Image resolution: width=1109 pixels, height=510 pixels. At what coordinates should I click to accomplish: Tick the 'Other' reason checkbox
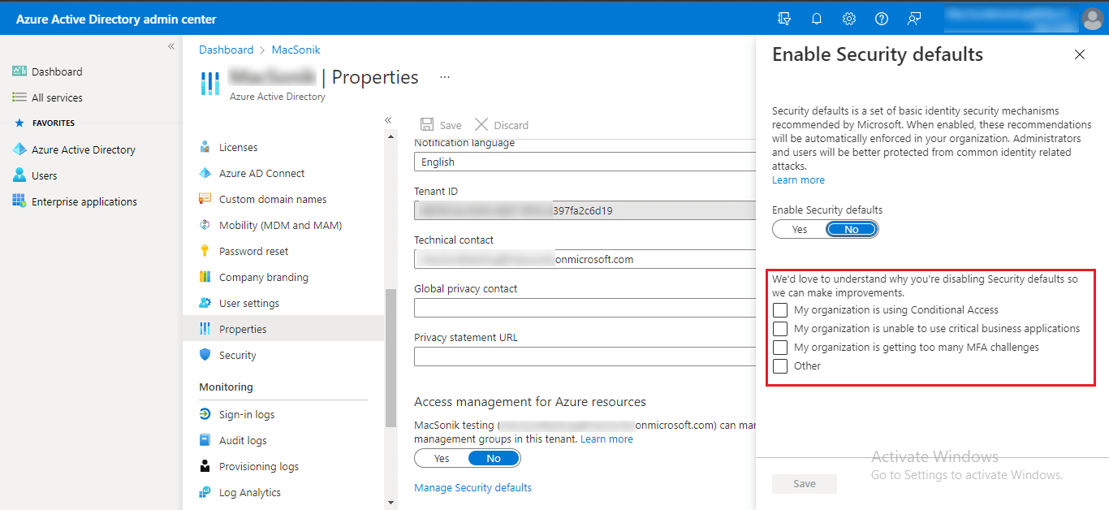(x=780, y=366)
